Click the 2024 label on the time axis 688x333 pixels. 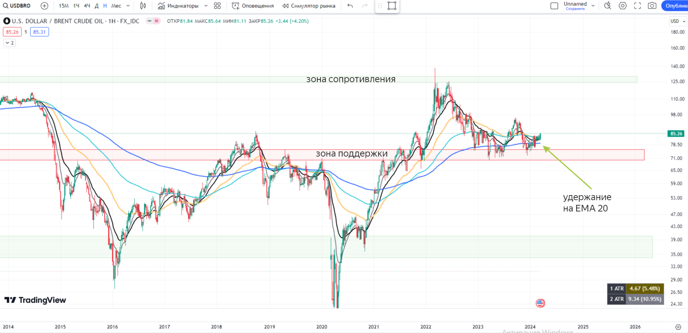coord(530,327)
